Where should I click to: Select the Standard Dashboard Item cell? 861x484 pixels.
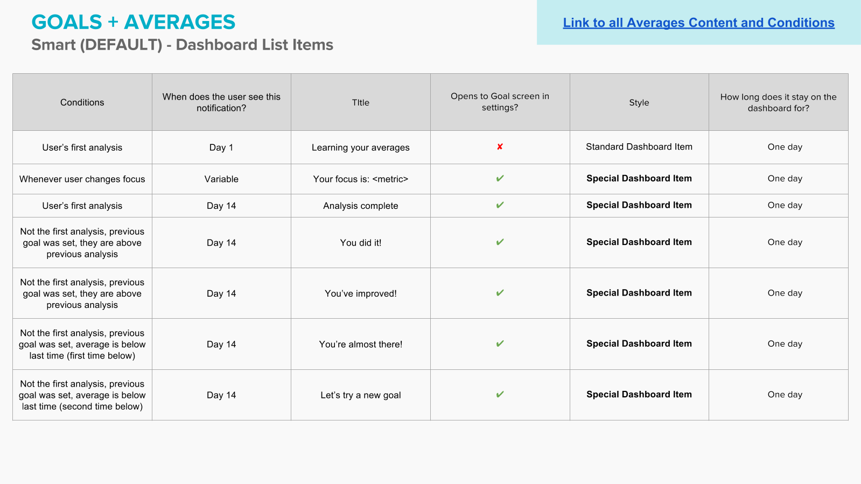[639, 147]
